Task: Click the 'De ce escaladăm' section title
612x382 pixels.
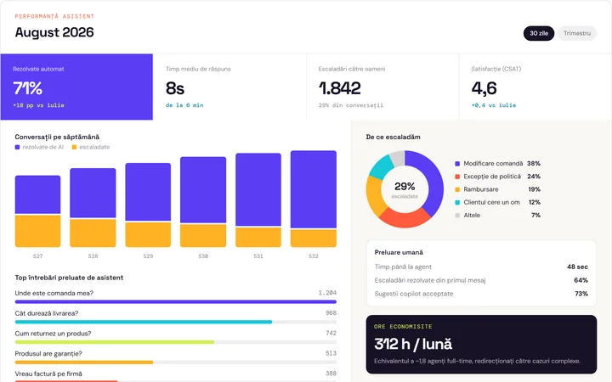Action: point(393,138)
